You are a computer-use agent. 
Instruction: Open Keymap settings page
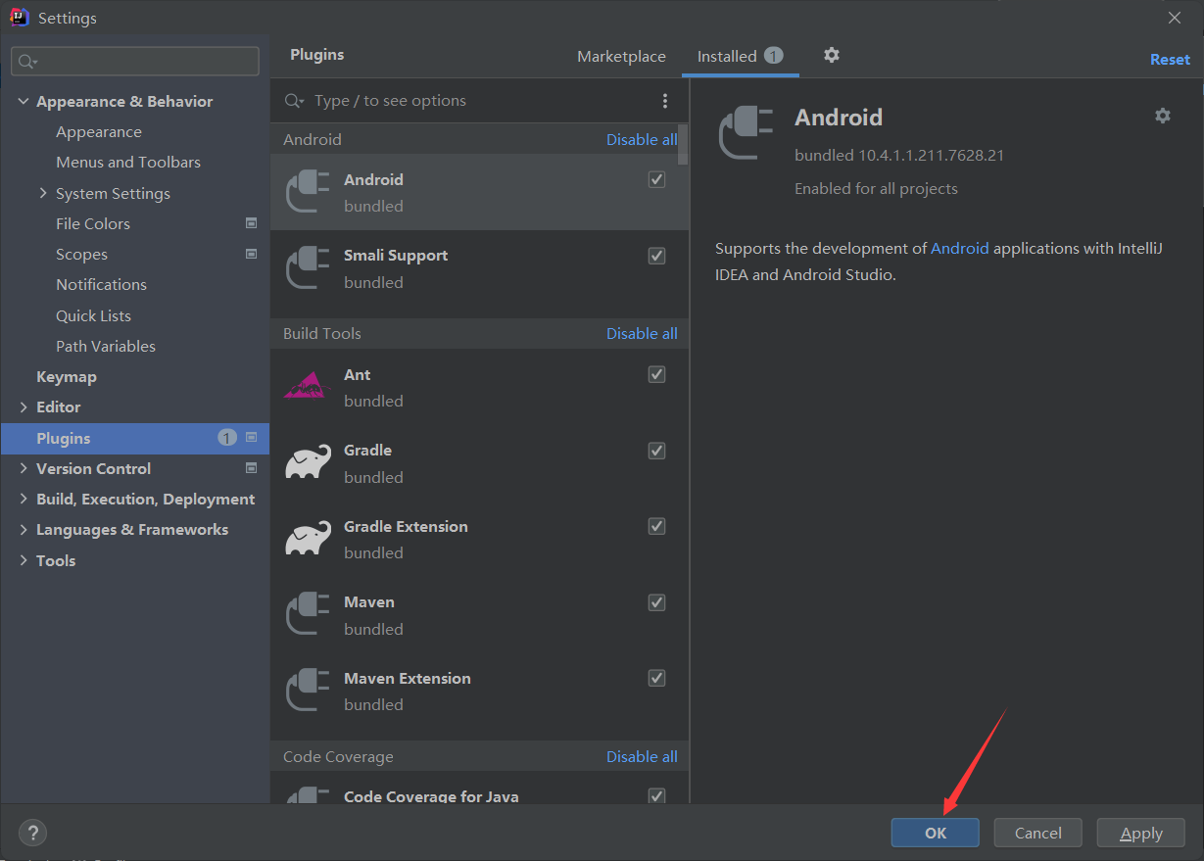(67, 376)
